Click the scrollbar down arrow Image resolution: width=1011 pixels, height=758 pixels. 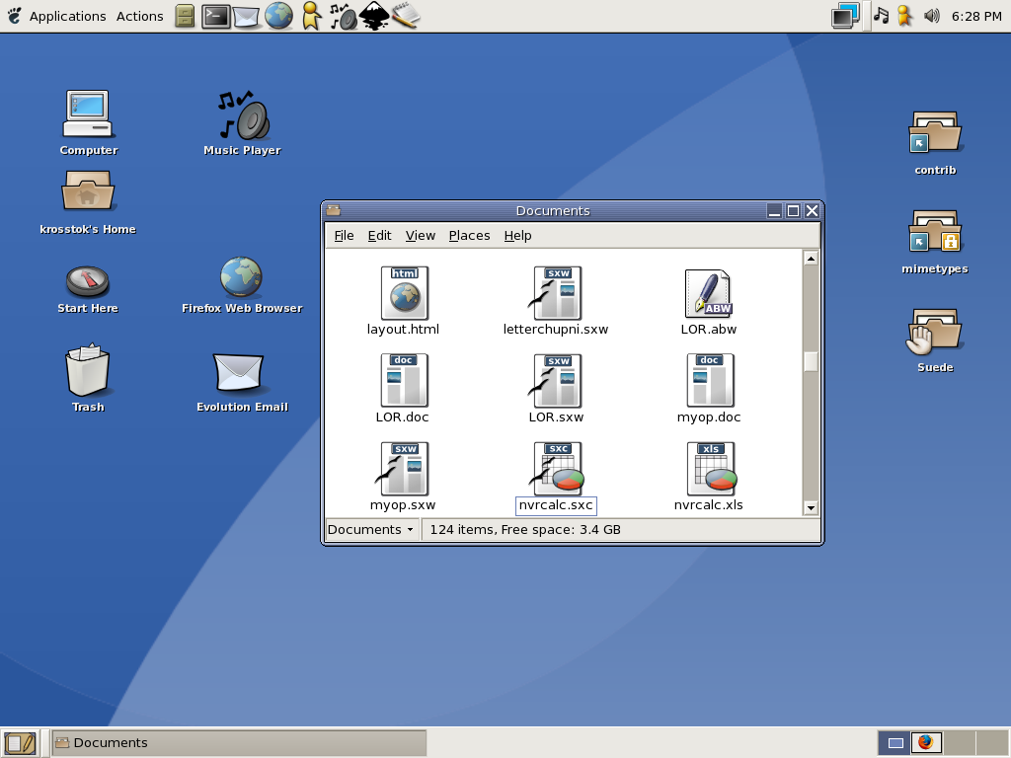pos(811,508)
